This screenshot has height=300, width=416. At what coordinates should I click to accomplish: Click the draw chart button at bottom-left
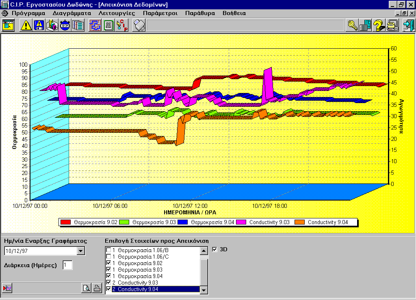8,288
